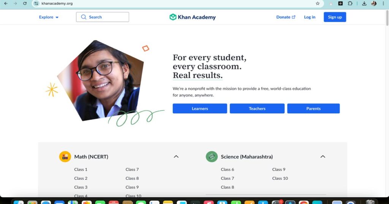The height and width of the screenshot is (204, 389).
Task: Go forward with the browser arrow
Action: [15, 3]
